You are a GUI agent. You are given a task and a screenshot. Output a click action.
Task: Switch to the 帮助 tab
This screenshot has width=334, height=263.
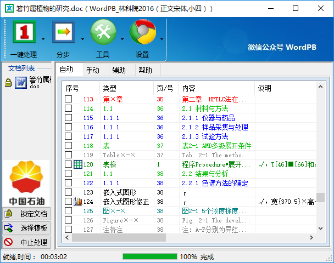coord(146,70)
